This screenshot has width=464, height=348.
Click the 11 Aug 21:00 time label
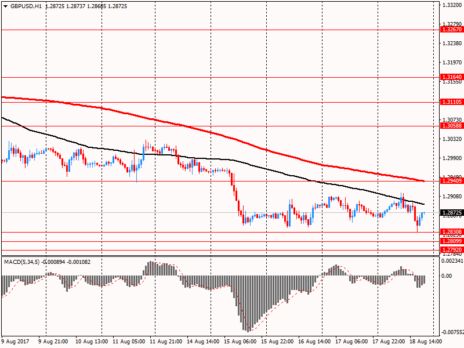[x=166, y=342]
